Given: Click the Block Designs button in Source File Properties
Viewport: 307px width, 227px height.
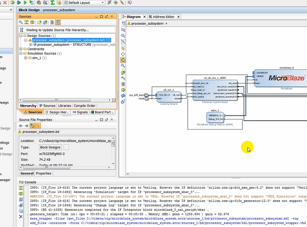Looking at the screenshot, I should (x=50, y=147).
